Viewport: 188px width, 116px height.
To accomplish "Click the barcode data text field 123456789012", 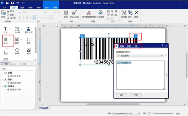I will tap(140, 75).
